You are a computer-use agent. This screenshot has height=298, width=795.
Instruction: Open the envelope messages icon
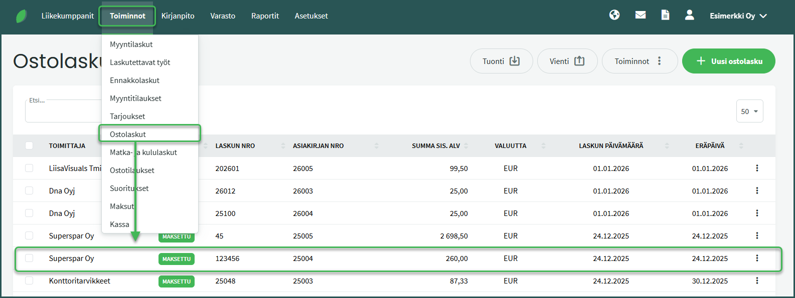[641, 15]
